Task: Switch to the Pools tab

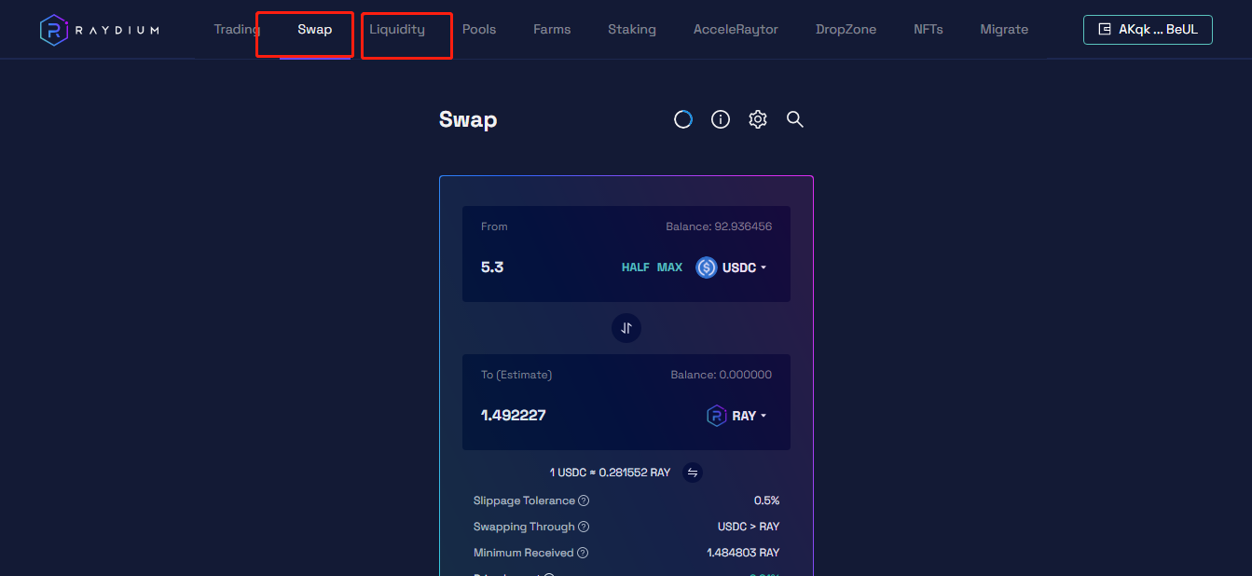Action: 479,29
